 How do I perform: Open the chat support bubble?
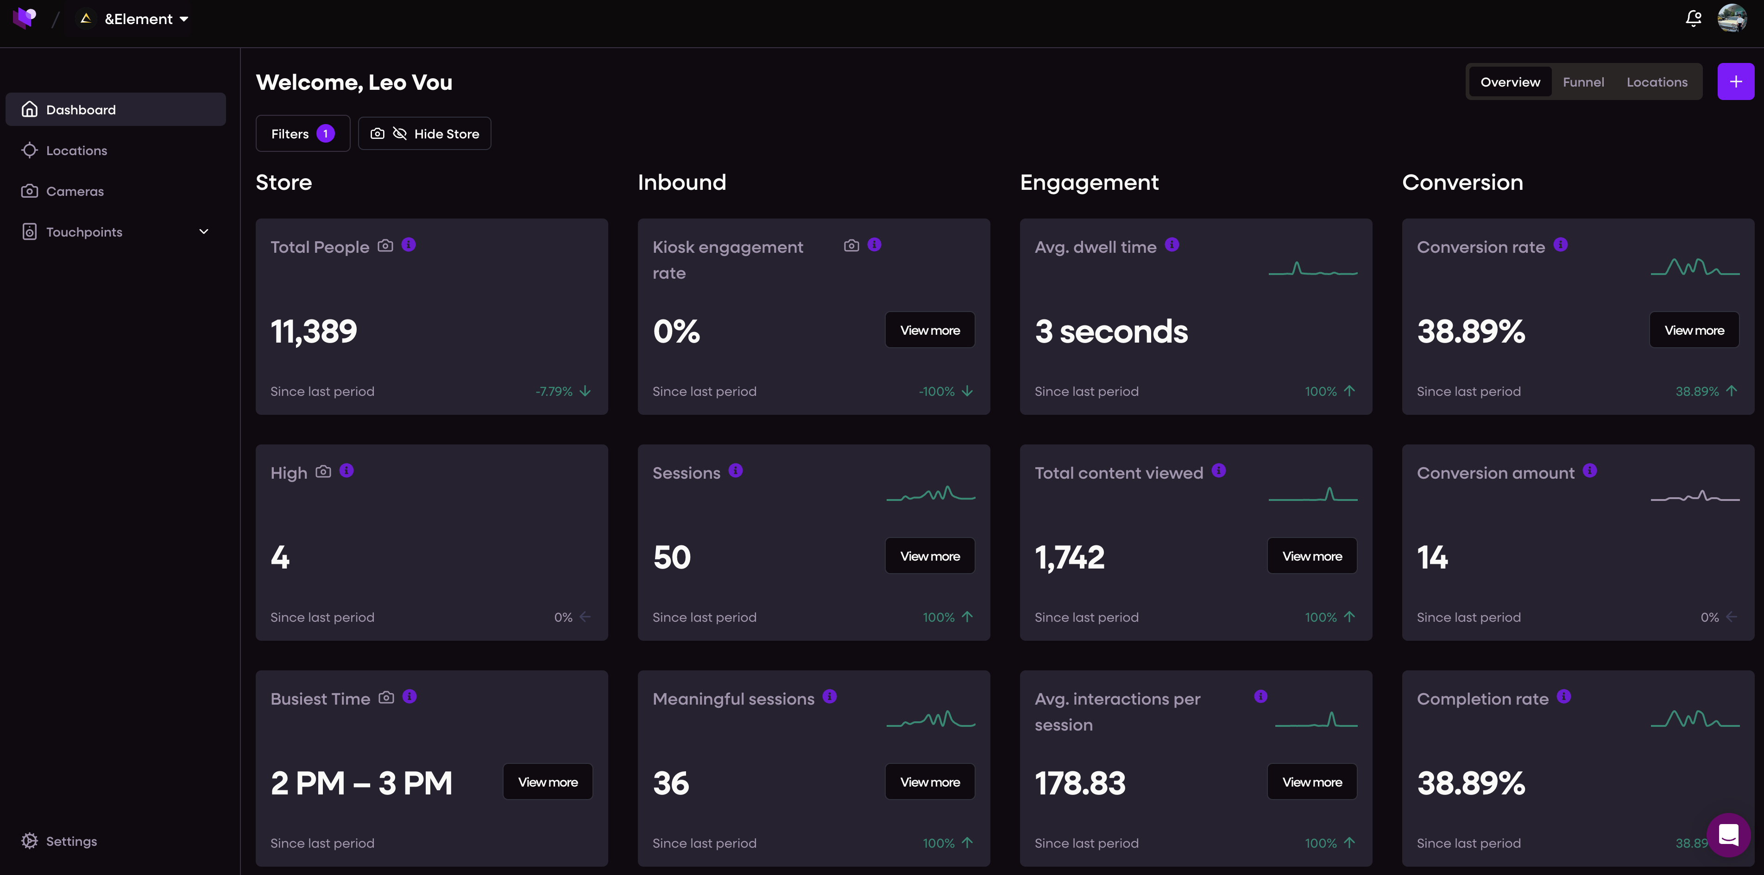tap(1728, 835)
